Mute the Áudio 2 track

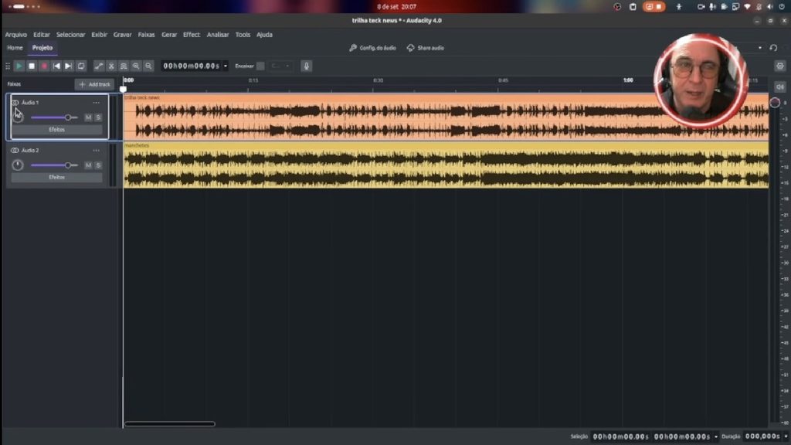pyautogui.click(x=88, y=165)
